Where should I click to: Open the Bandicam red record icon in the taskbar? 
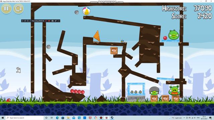click(101, 118)
